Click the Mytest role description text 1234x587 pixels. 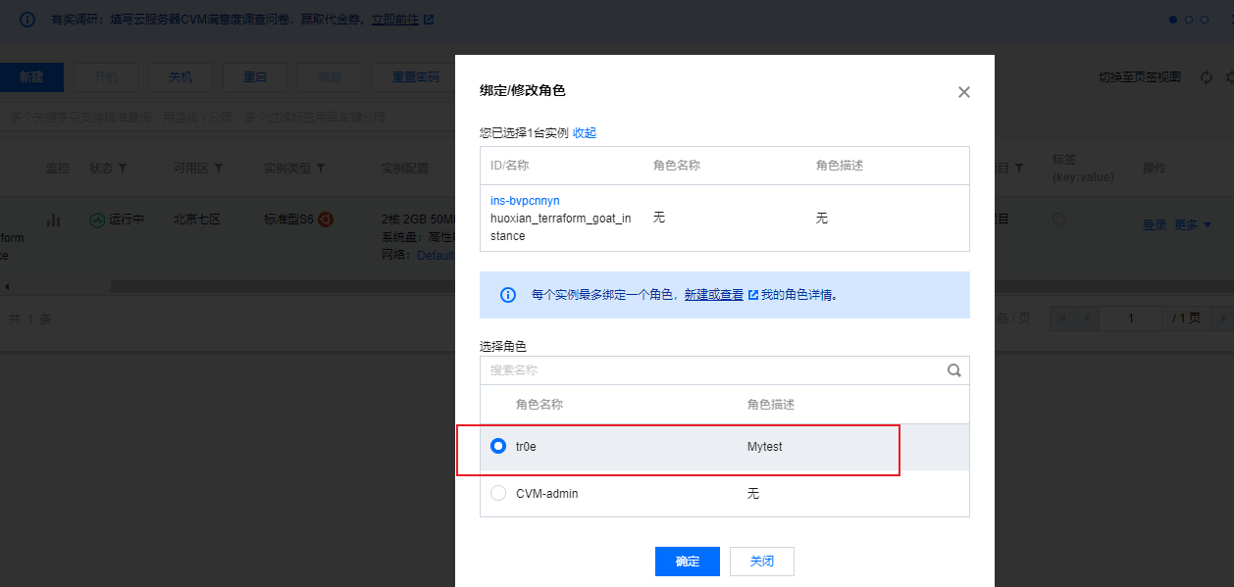765,446
